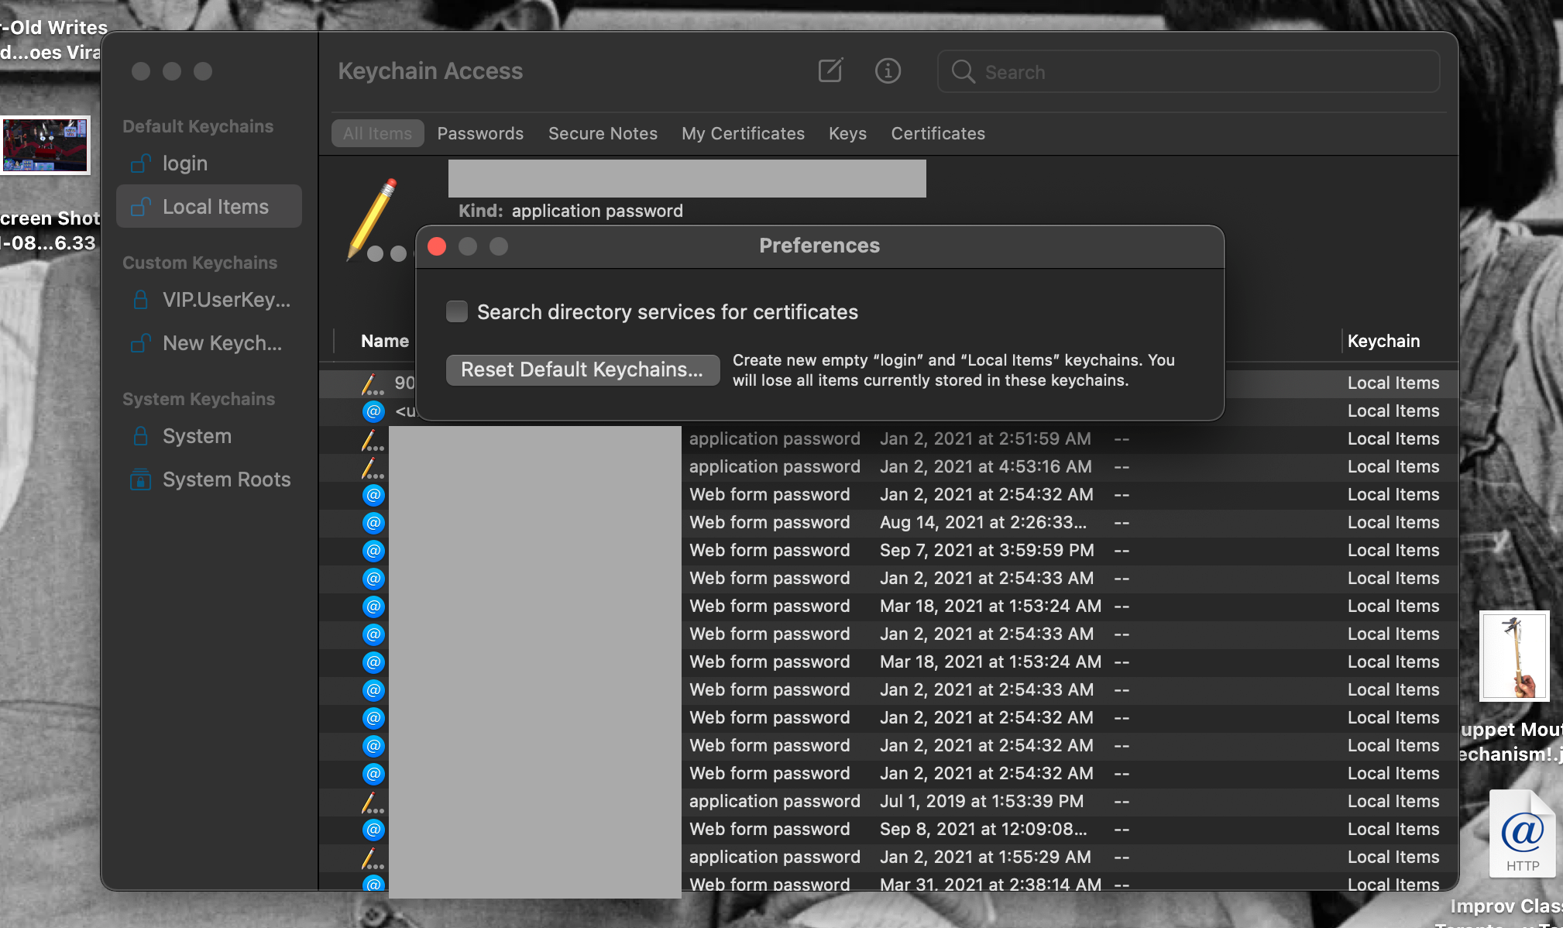Click the magnifying glass search icon

click(963, 72)
